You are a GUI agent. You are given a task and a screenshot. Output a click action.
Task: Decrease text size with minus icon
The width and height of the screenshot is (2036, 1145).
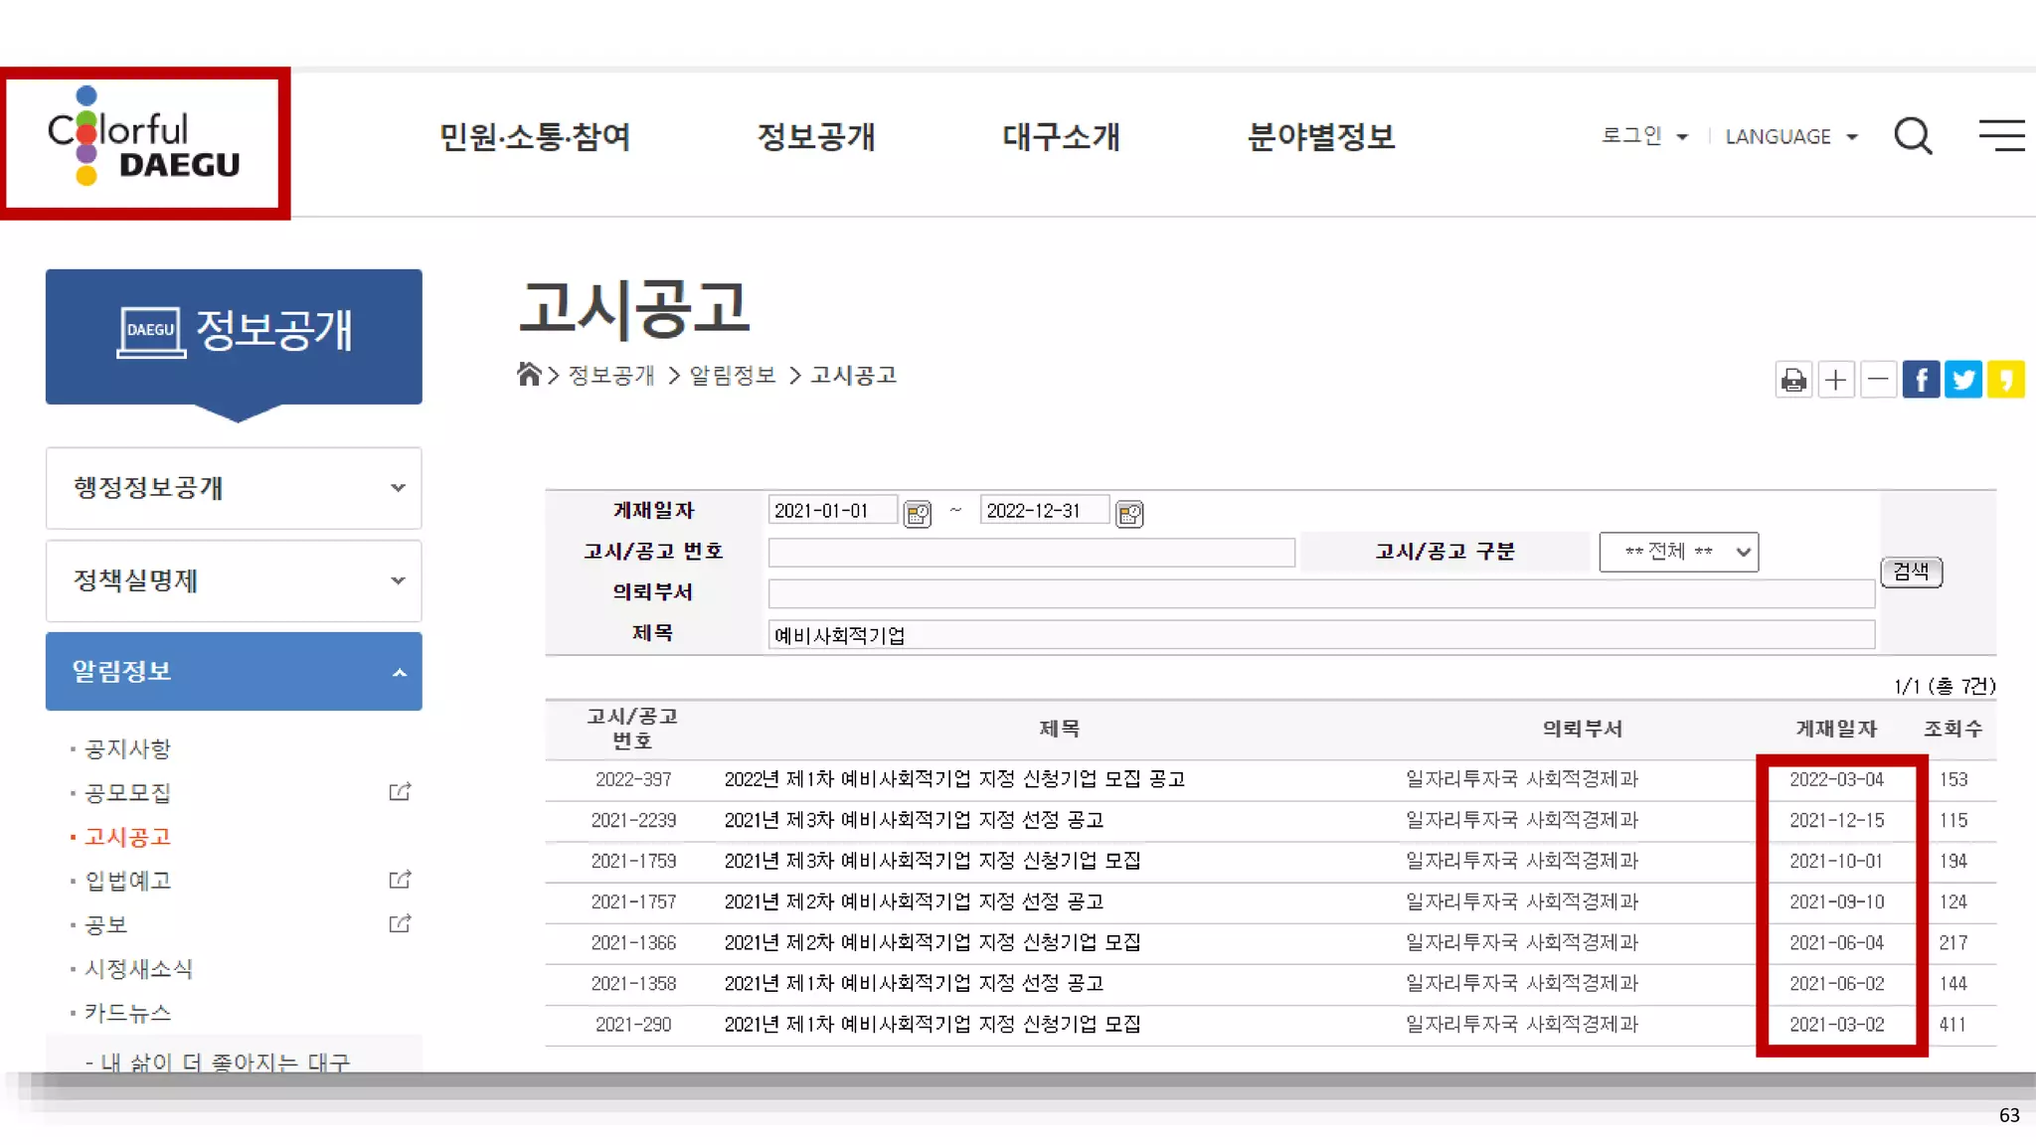[x=1878, y=380]
